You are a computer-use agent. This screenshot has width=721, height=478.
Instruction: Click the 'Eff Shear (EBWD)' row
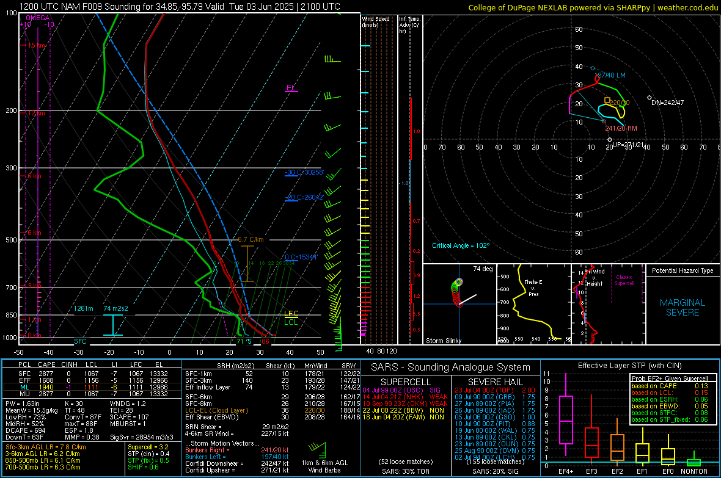click(273, 417)
